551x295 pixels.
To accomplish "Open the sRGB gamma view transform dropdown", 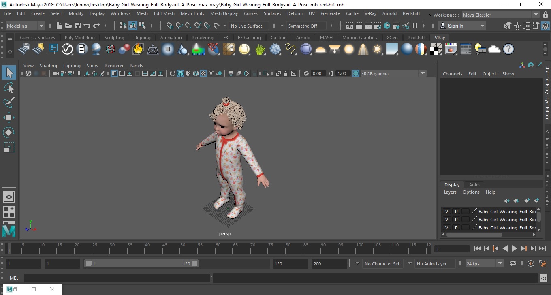I will (393, 73).
